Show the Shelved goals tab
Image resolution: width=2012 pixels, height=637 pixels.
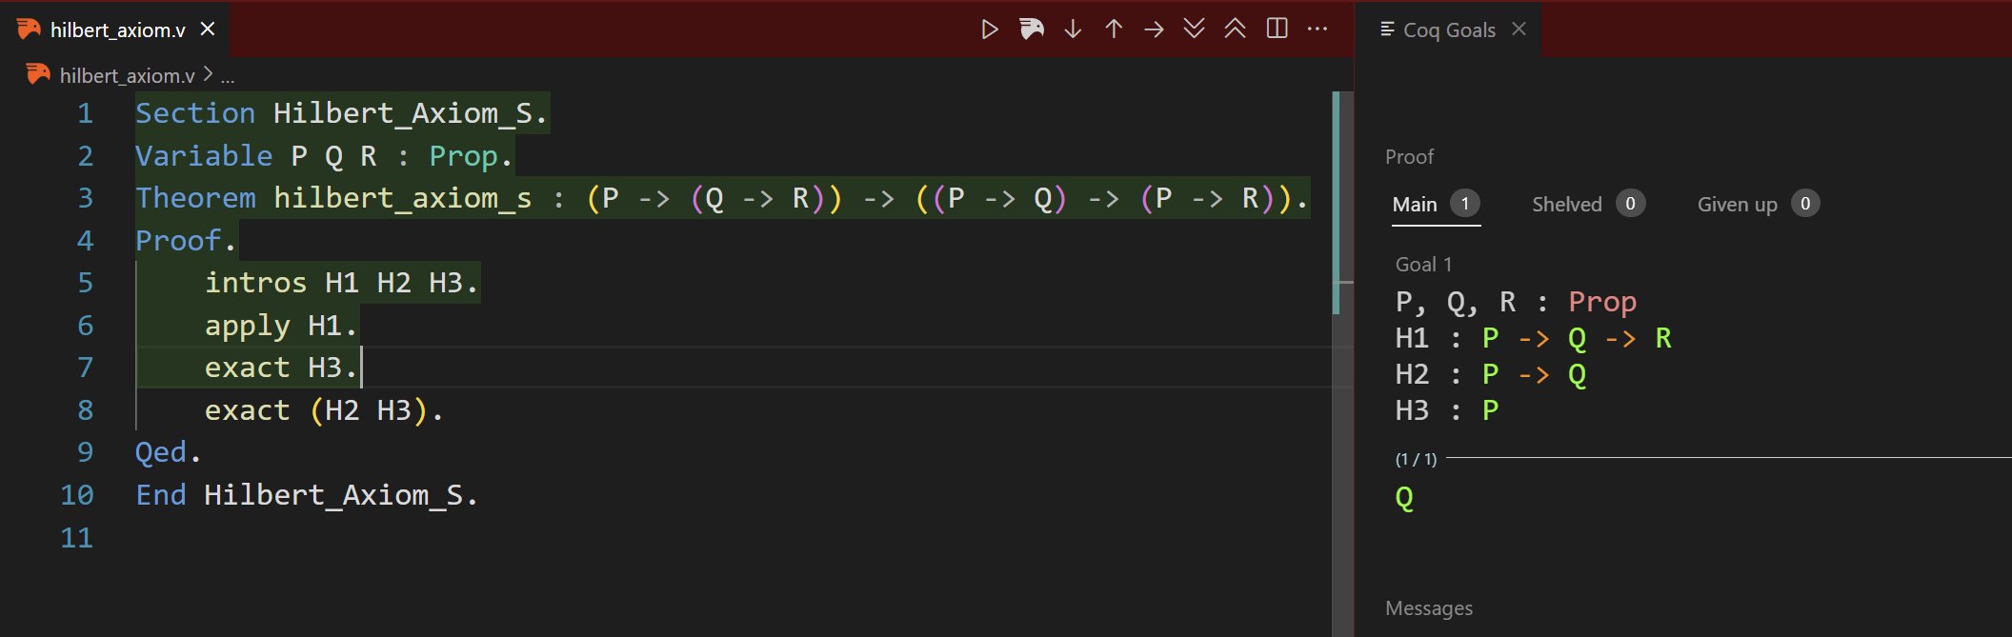(x=1567, y=205)
